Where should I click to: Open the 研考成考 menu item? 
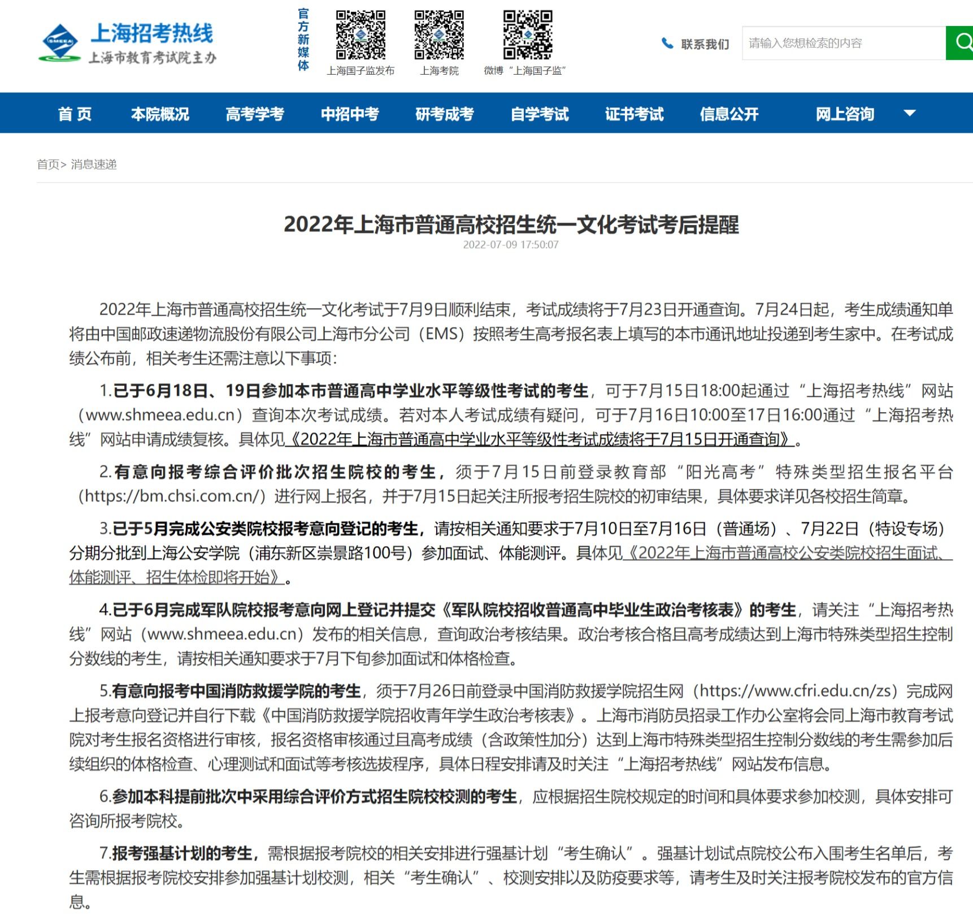445,114
